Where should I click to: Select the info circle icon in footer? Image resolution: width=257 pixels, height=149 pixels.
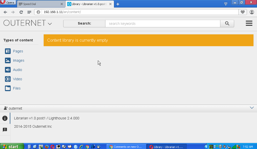point(5,118)
